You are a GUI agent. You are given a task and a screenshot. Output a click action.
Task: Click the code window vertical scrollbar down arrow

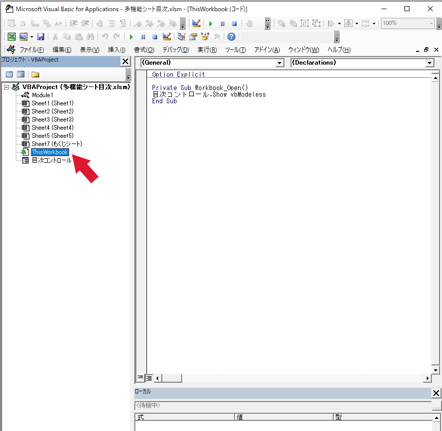435,370
